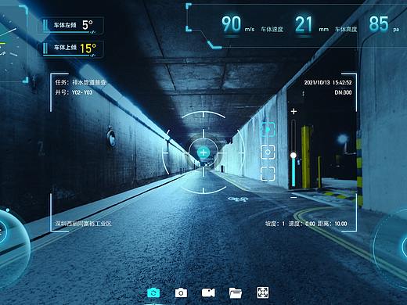Click the 井号: Y02-Y03 line
The width and height of the screenshot is (407, 305).
74,92
